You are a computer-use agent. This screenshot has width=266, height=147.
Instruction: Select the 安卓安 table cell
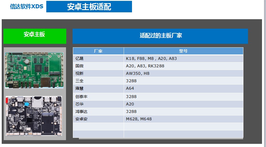click(x=98, y=119)
